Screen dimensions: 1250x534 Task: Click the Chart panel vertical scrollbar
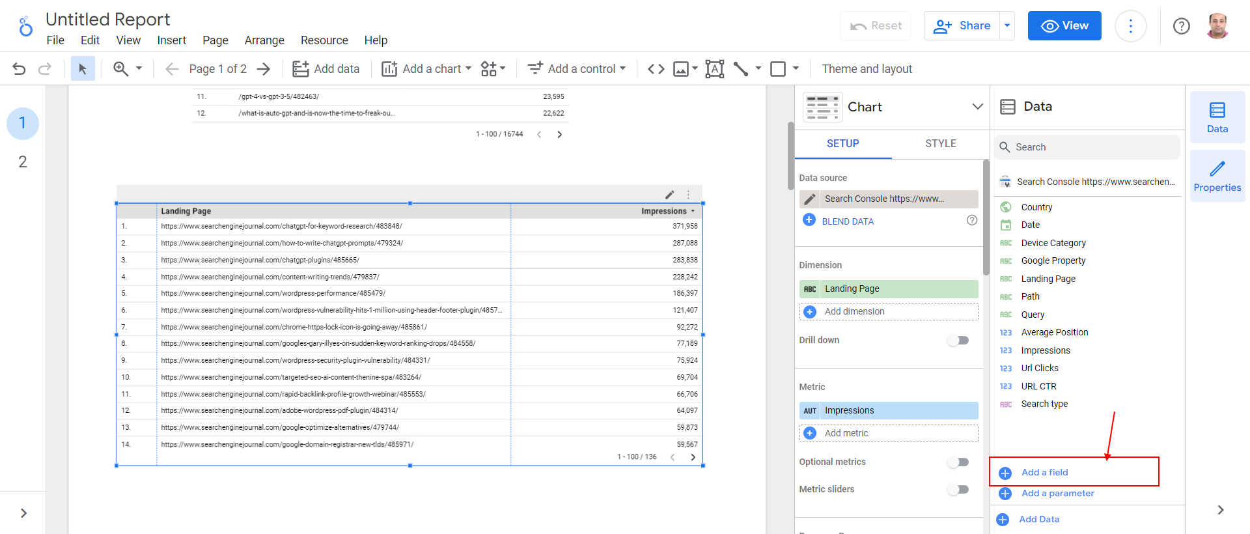tap(986, 218)
